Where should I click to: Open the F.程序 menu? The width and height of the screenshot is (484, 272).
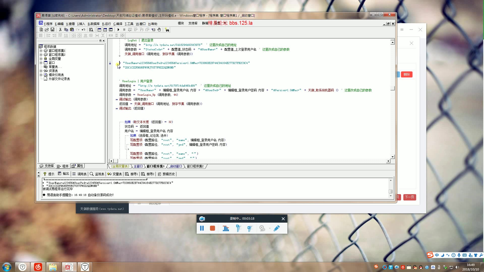[48, 24]
